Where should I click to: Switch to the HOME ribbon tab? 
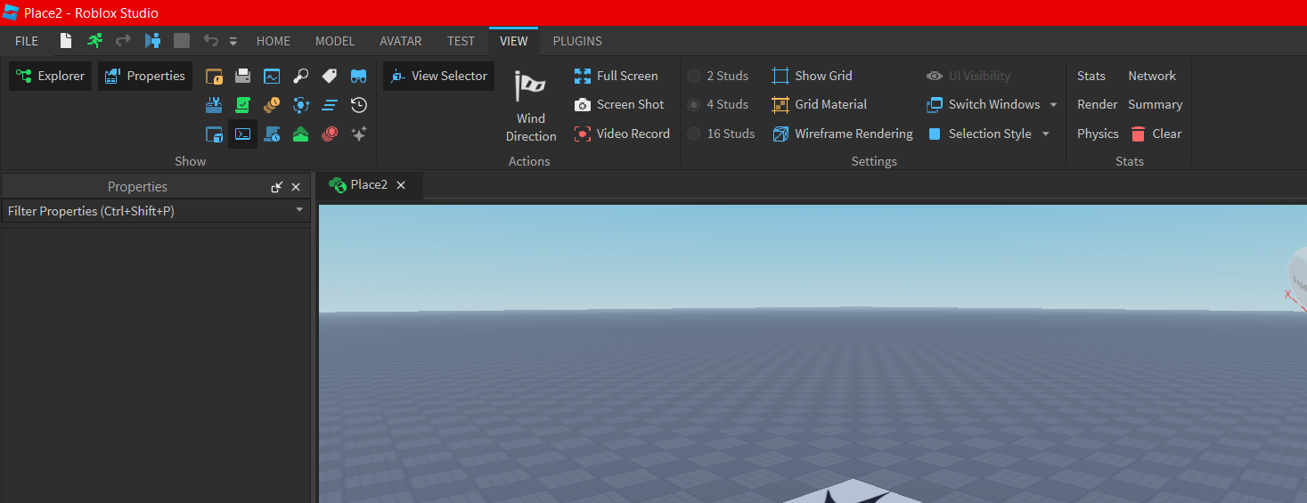tap(274, 41)
